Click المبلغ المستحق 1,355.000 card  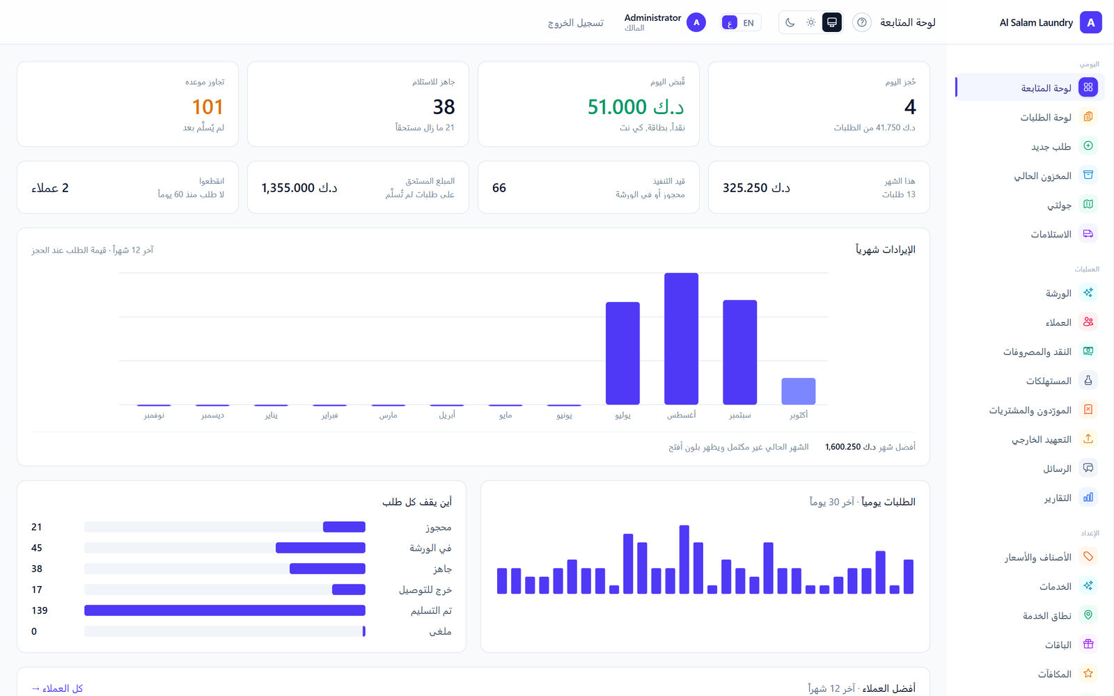click(358, 187)
